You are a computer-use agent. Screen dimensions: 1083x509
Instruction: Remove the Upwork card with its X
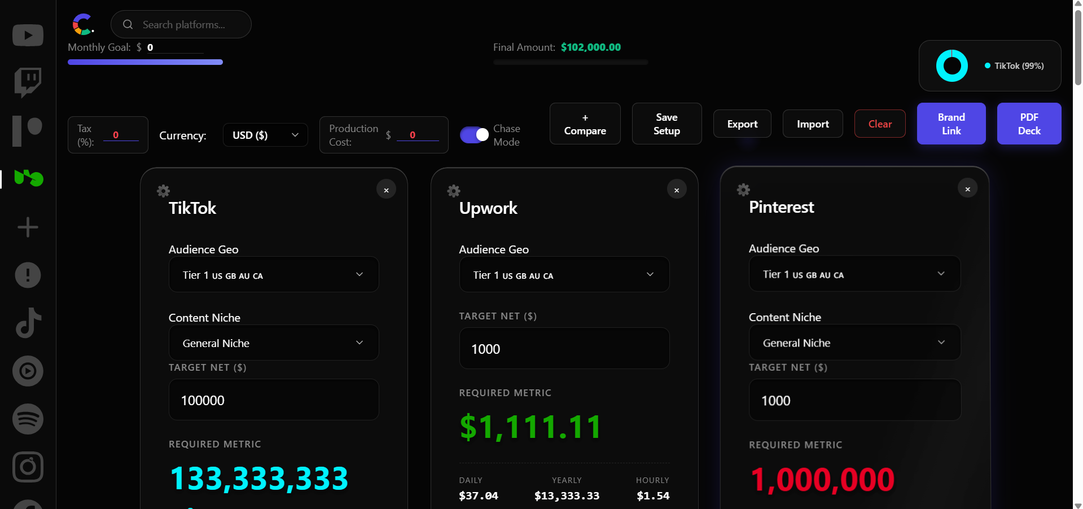pos(677,190)
